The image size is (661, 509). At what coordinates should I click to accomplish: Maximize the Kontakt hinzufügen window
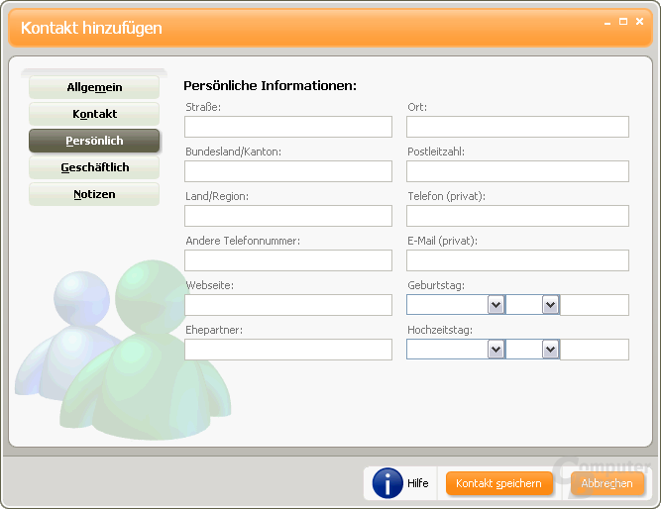tap(623, 22)
